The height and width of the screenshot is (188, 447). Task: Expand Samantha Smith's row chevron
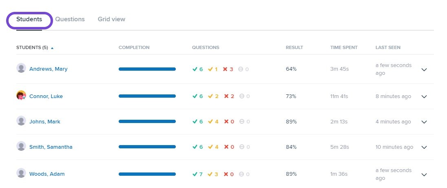424,148
